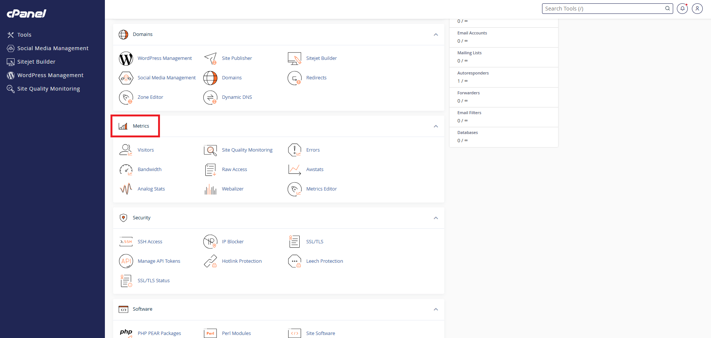Screen dimensions: 711x338
Task: Open the Metrics Editor icon
Action: point(294,189)
